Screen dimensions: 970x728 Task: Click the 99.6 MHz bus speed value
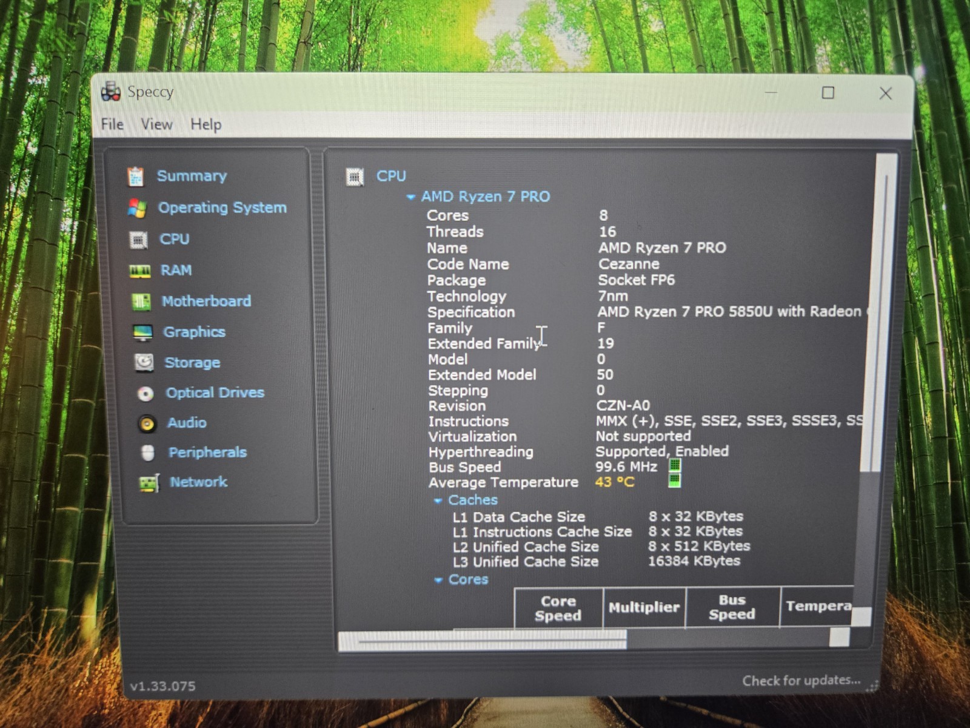coord(626,467)
